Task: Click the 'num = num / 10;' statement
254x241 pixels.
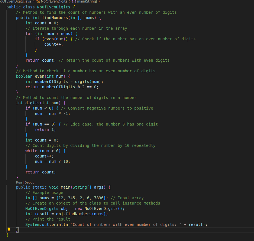Action: pyautogui.click(x=52, y=161)
